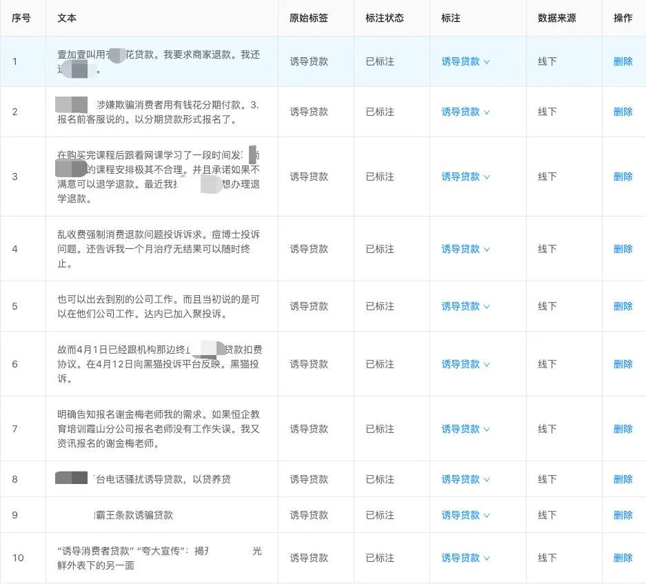Click the 操作 column header
646x584 pixels.
tap(623, 18)
